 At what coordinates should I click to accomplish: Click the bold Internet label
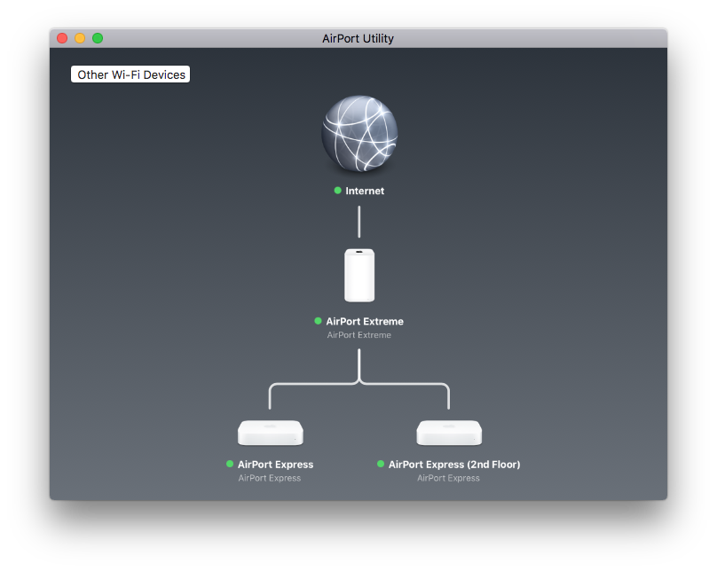pyautogui.click(x=365, y=191)
